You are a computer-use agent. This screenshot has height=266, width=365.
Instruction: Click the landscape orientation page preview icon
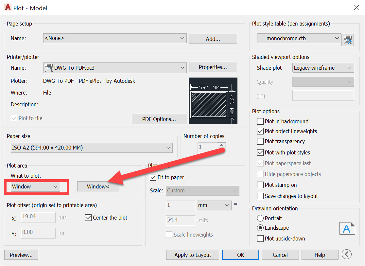[x=347, y=228]
